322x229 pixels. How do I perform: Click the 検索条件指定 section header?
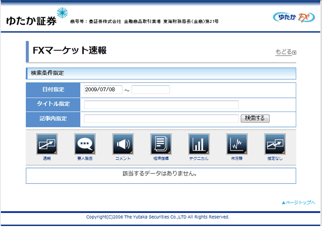[161, 73]
